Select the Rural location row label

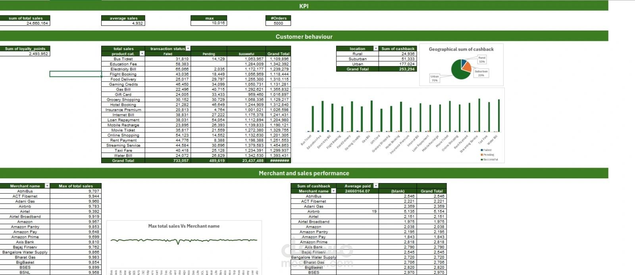(x=357, y=54)
